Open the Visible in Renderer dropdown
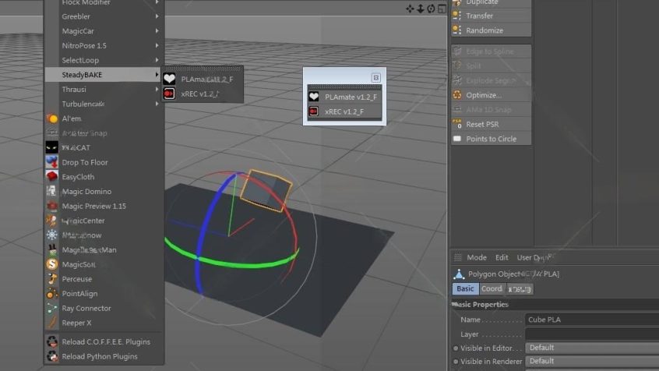Screen dimensions: 659x371 pos(592,362)
